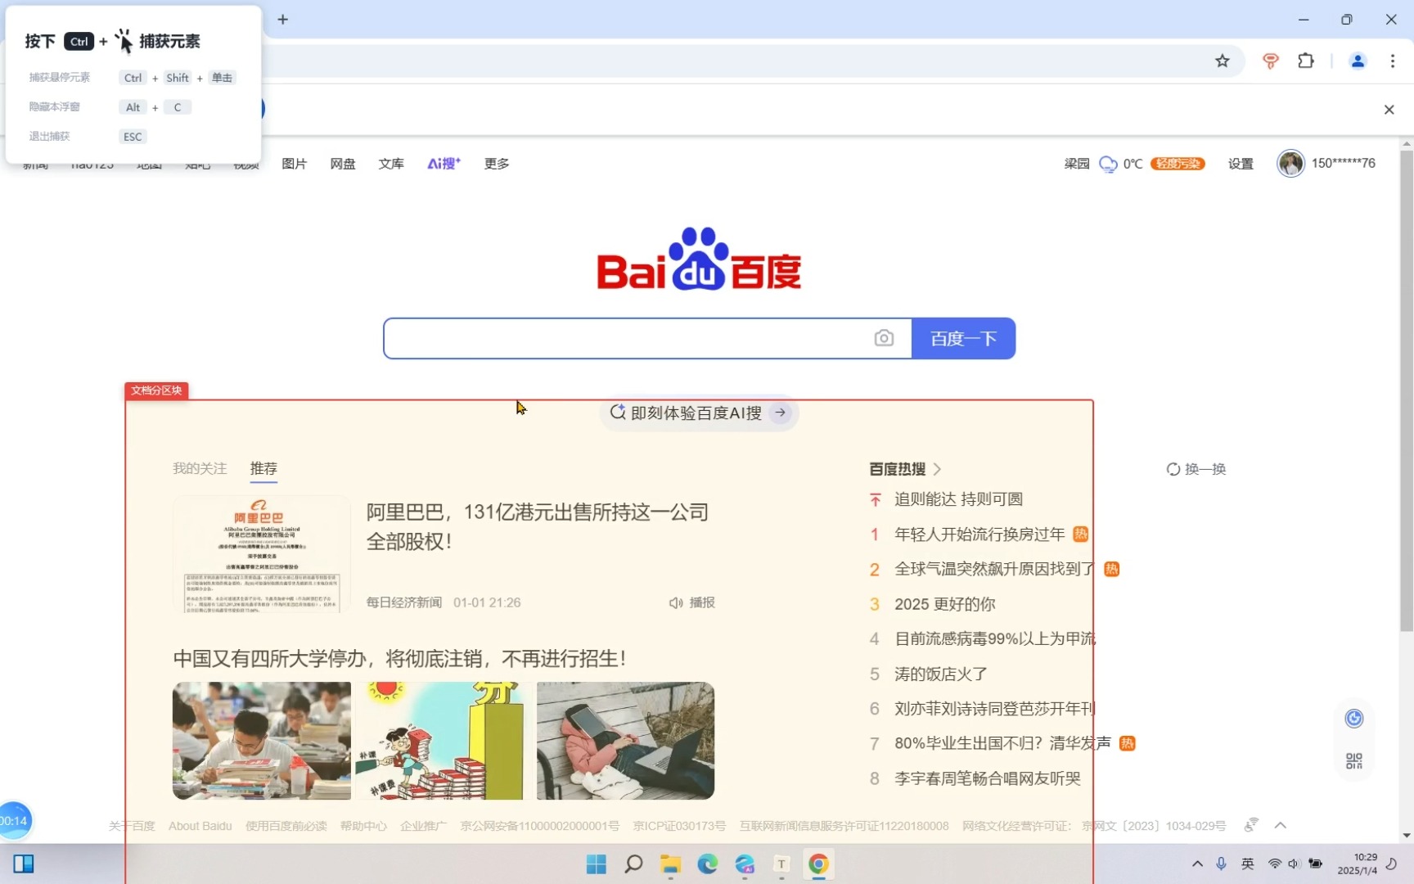Viewport: 1414px width, 884px height.
Task: Open the QR code floating panel
Action: click(1353, 760)
